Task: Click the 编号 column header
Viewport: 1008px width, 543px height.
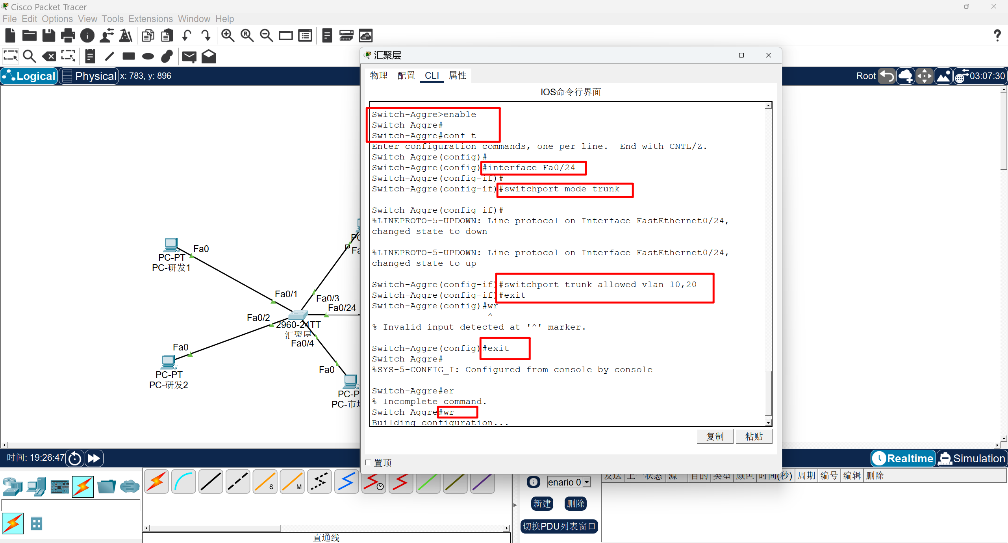Action: tap(829, 476)
